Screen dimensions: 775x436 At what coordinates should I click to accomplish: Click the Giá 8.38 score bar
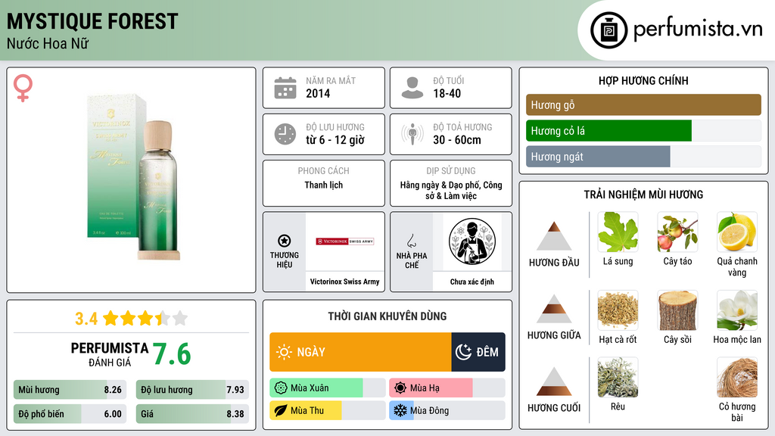(192, 414)
